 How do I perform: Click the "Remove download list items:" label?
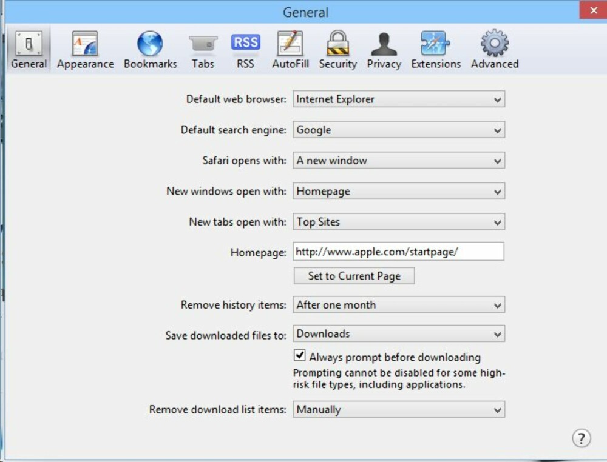pyautogui.click(x=217, y=409)
